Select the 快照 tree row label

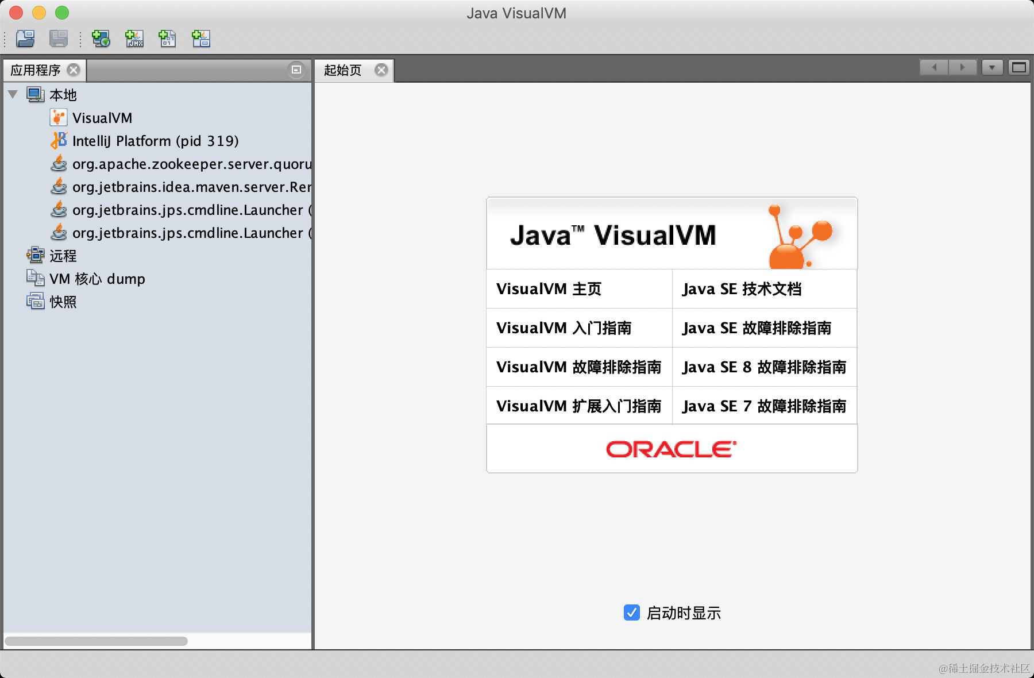click(x=63, y=302)
